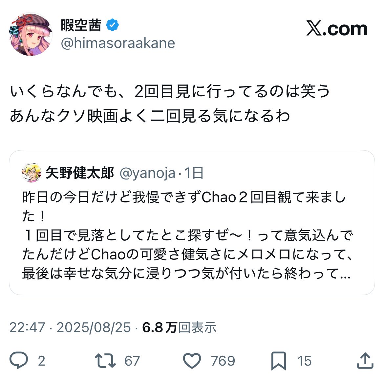
Task: Click the X.com logo
Action: tap(337, 29)
